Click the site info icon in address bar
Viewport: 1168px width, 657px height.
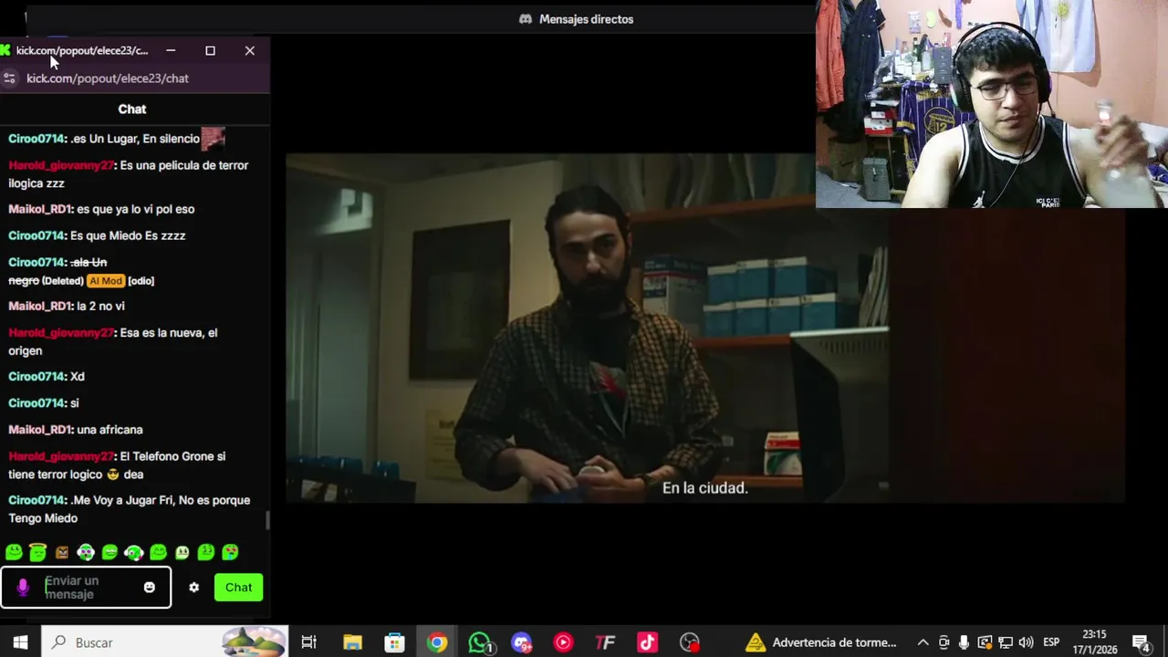(10, 78)
